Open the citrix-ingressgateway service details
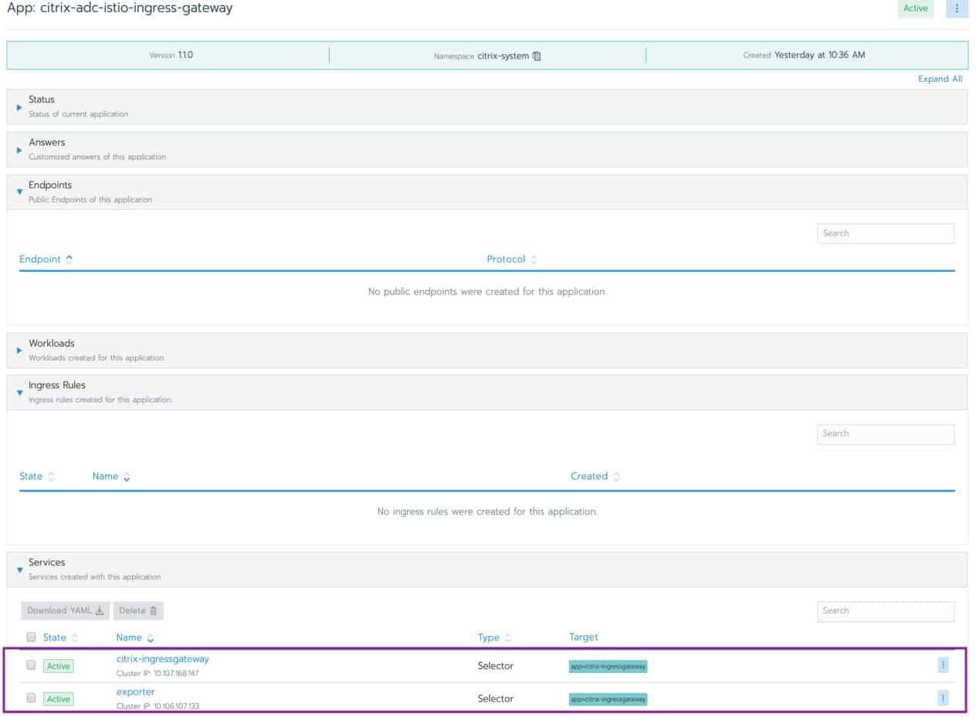Viewport: 979px width, 717px height. [x=162, y=659]
